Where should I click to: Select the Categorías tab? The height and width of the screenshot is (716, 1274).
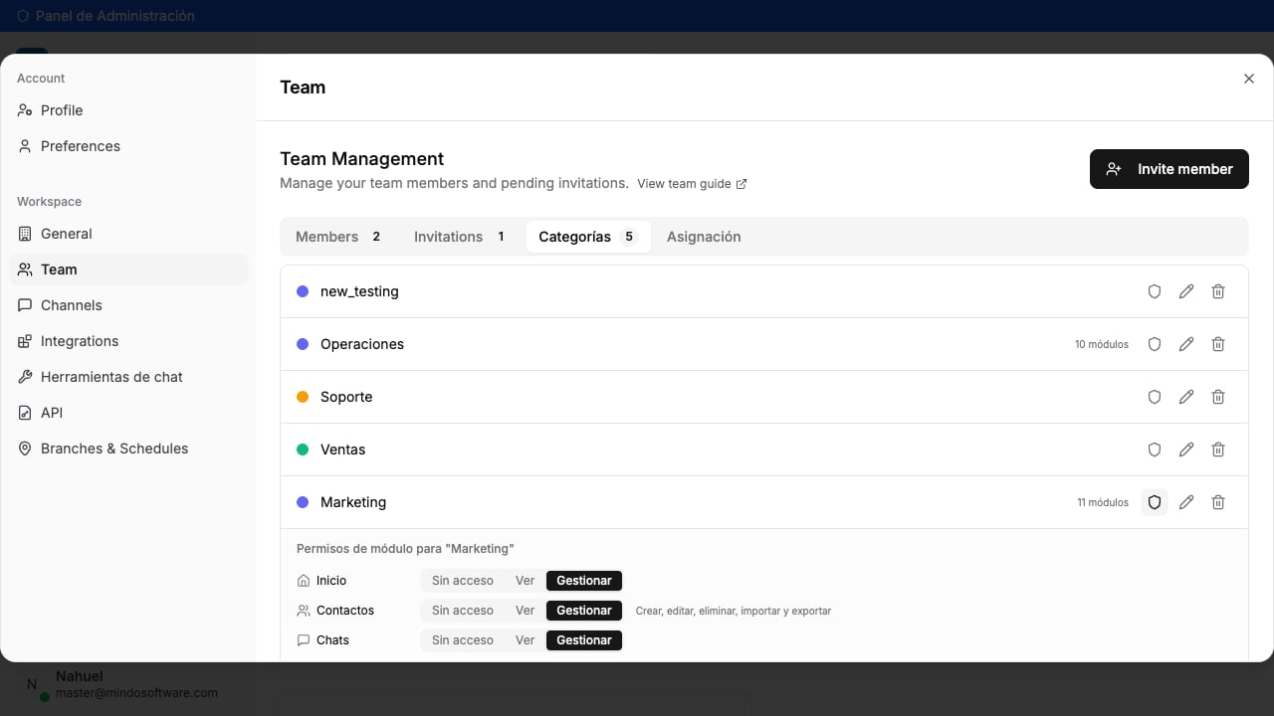pos(588,237)
